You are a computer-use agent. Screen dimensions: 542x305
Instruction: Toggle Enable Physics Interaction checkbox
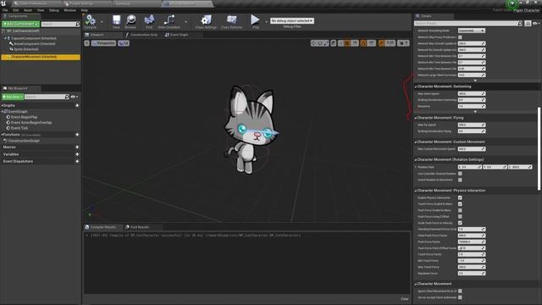coord(460,197)
